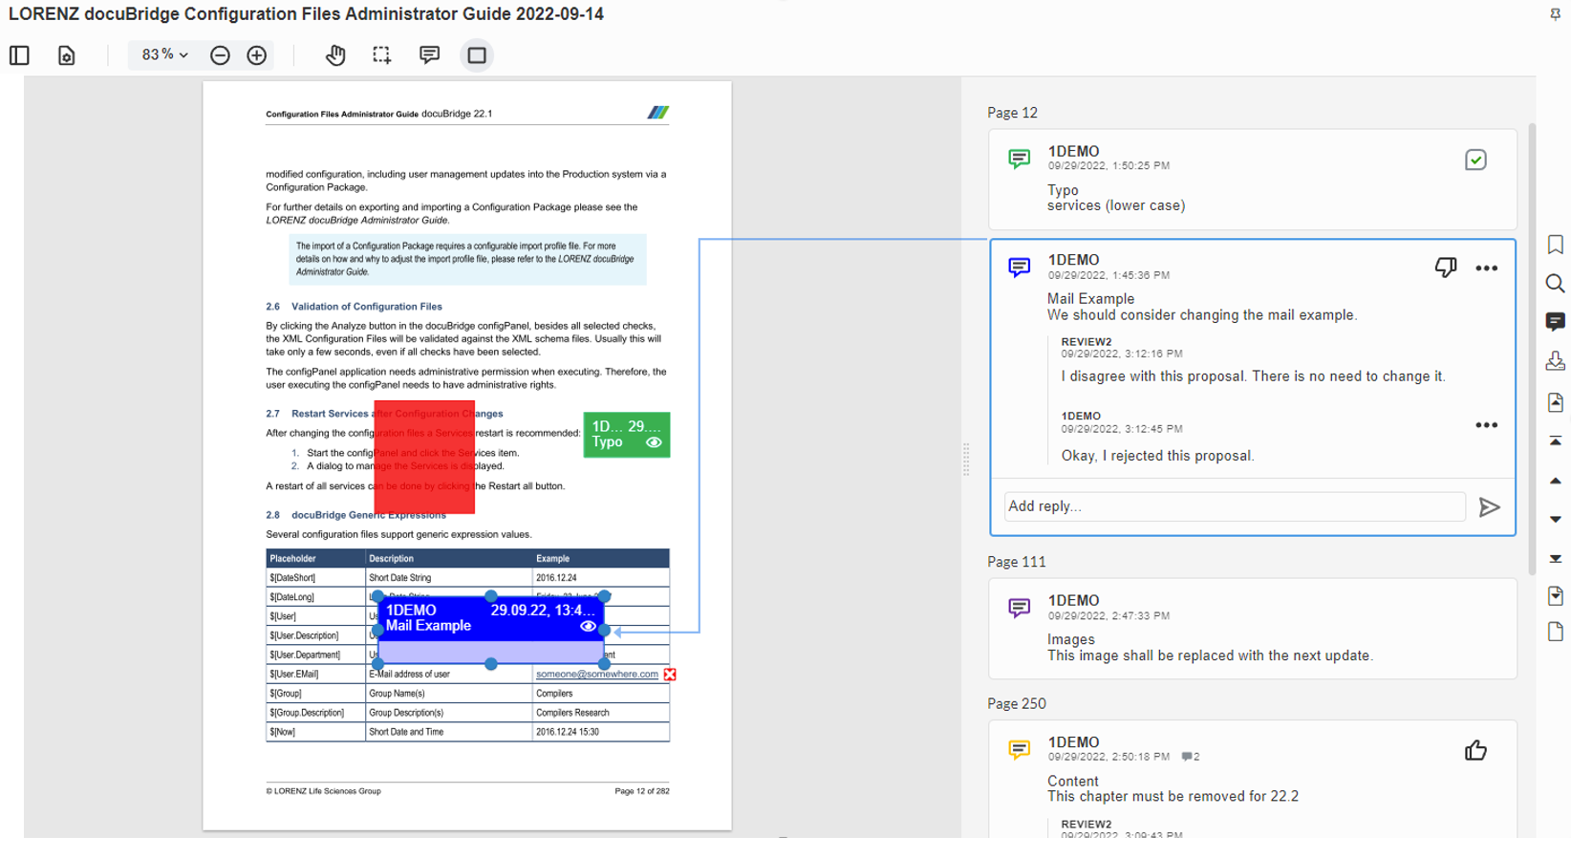Click the '2.8 docuBridge Generic Expressions' heading
The width and height of the screenshot is (1571, 859).
[x=355, y=515]
